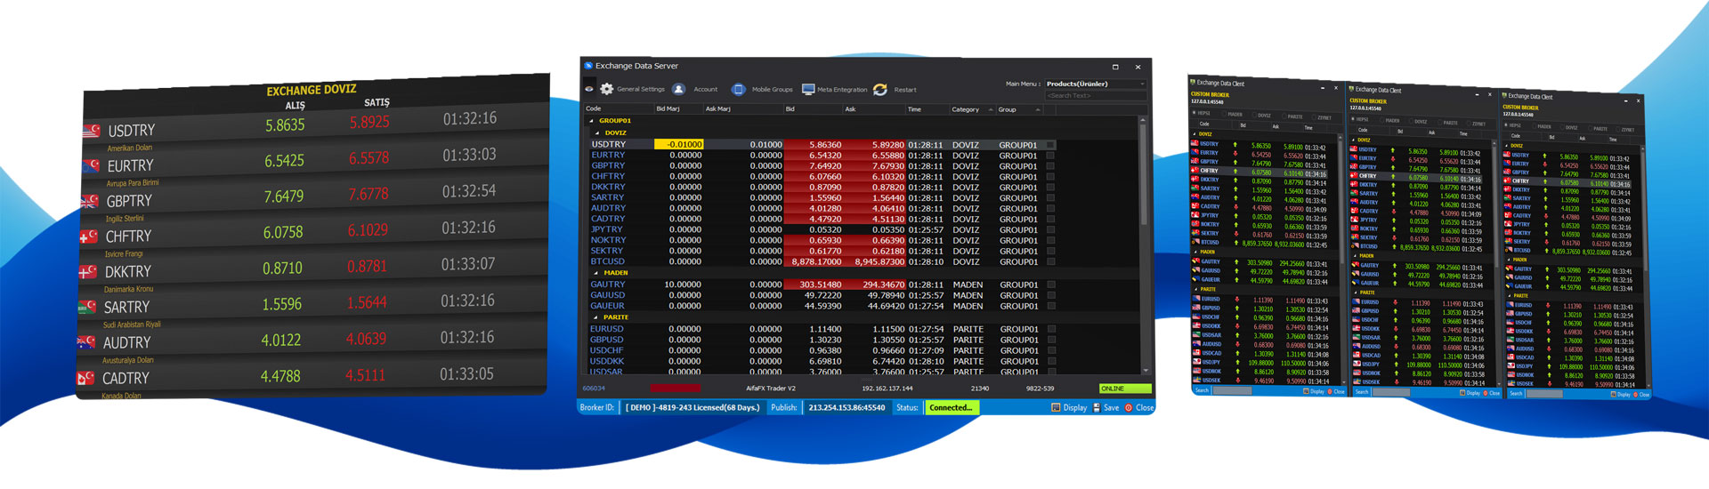The image size is (1709, 489).
Task: Click the Account user icon
Action: click(678, 89)
